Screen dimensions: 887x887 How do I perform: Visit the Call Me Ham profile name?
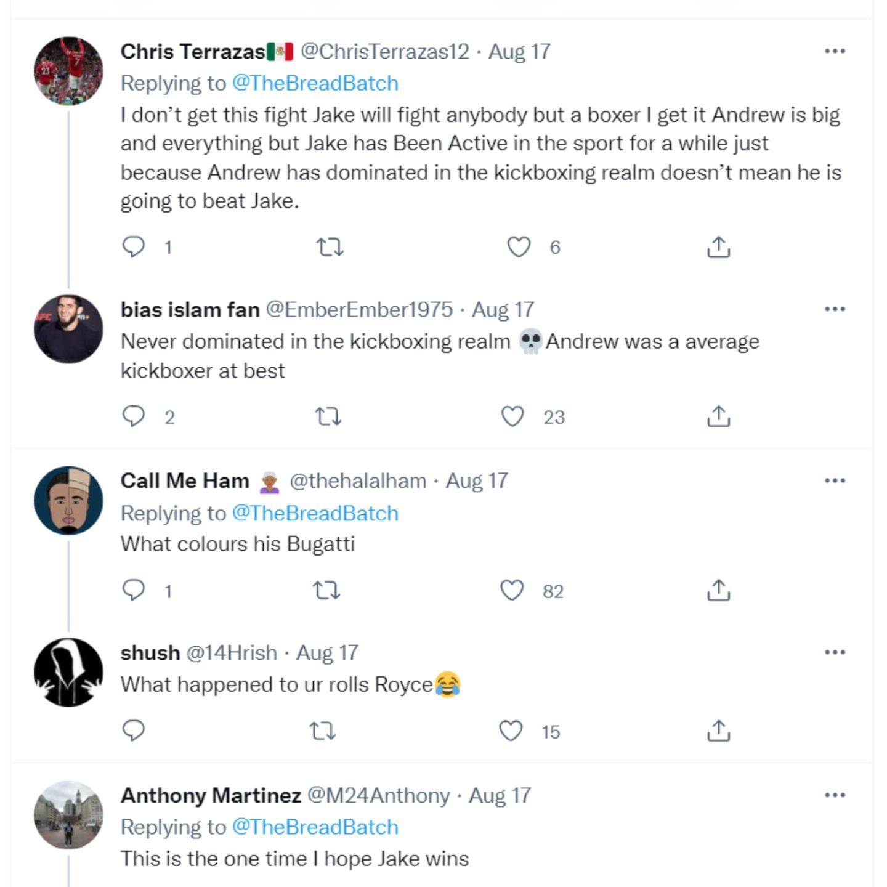coord(185,480)
